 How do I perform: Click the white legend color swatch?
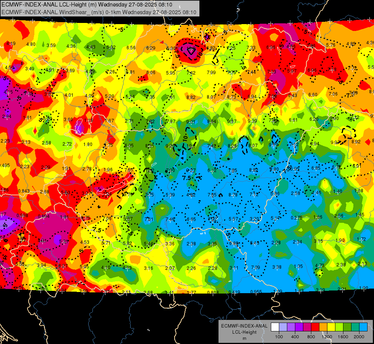(x=275, y=327)
